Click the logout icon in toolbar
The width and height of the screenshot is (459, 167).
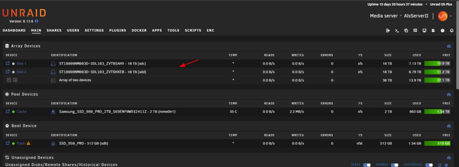point(388,30)
